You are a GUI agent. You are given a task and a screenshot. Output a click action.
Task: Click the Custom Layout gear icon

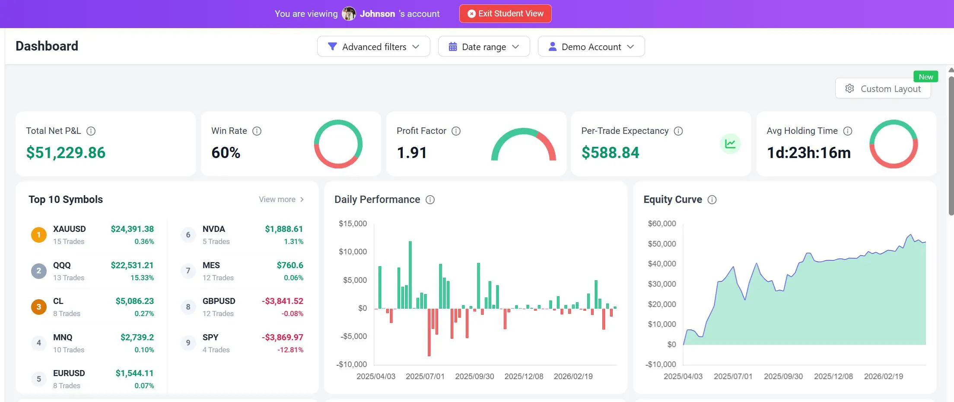coord(849,89)
